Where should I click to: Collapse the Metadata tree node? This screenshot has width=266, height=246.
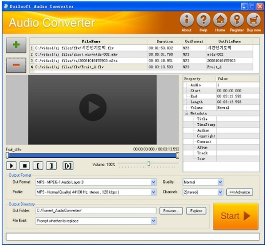[187, 113]
